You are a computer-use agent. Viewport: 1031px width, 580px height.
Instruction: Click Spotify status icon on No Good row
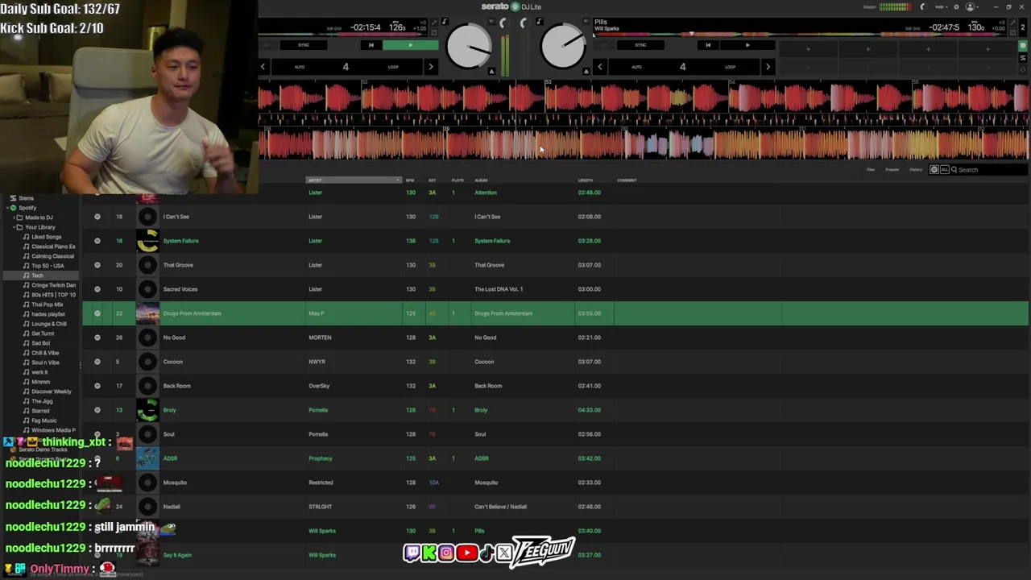pyautogui.click(x=97, y=338)
